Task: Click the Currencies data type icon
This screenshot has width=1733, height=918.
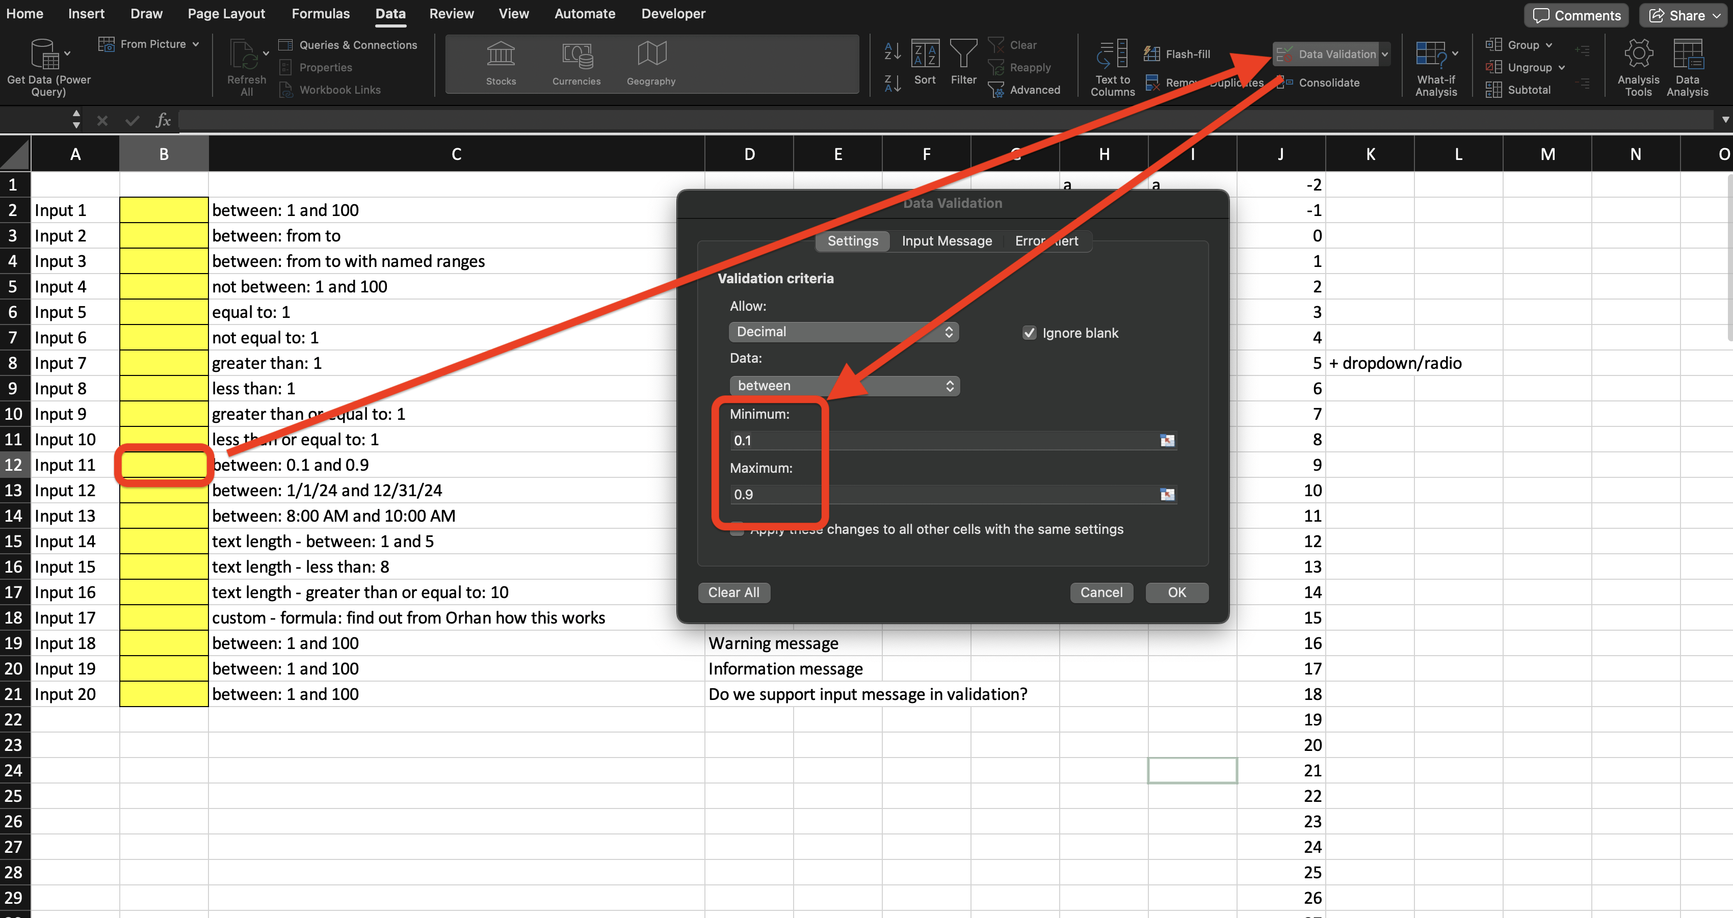Action: (576, 55)
